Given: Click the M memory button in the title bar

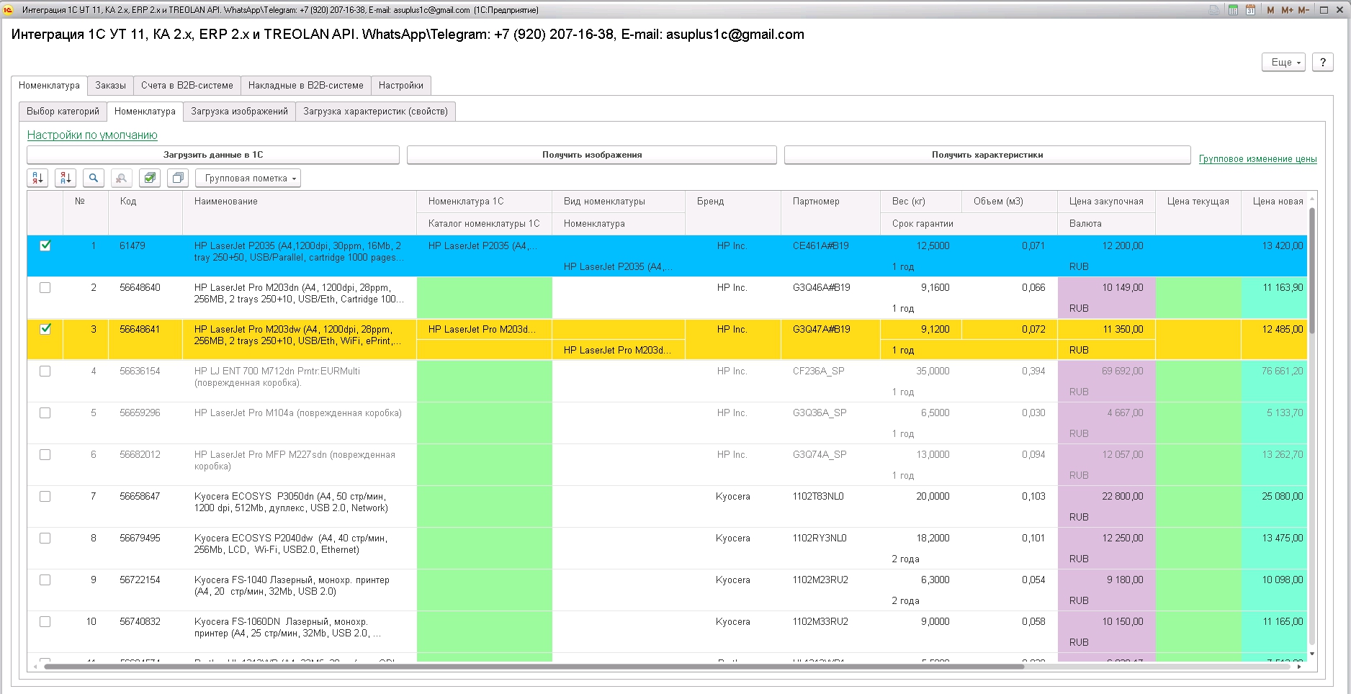Looking at the screenshot, I should [1270, 10].
